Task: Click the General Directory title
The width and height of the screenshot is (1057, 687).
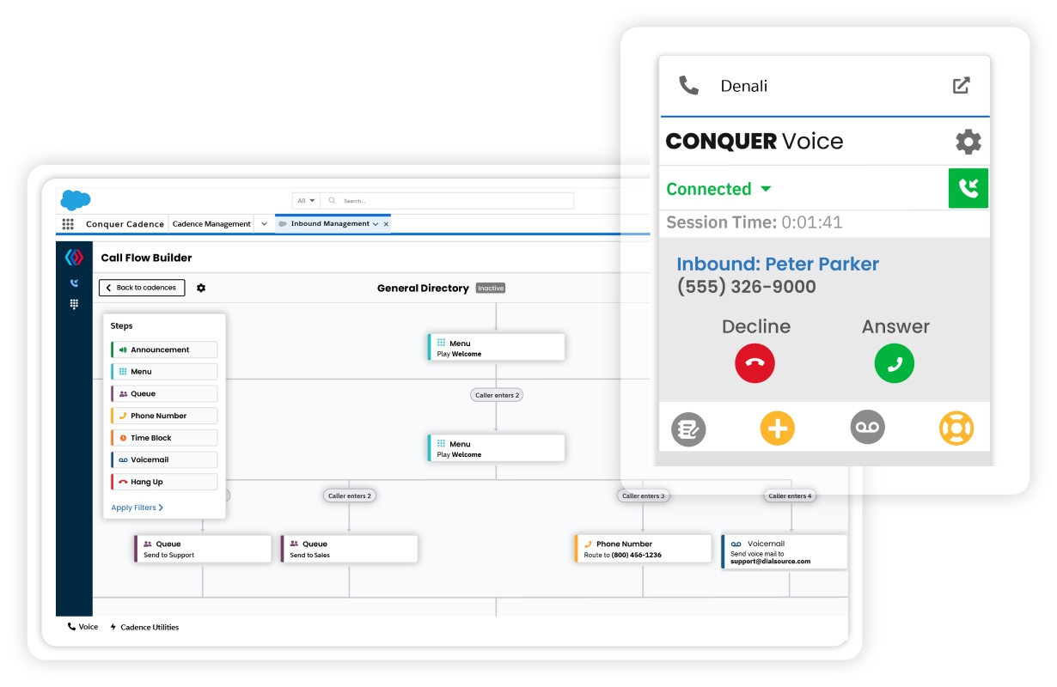Action: (423, 289)
